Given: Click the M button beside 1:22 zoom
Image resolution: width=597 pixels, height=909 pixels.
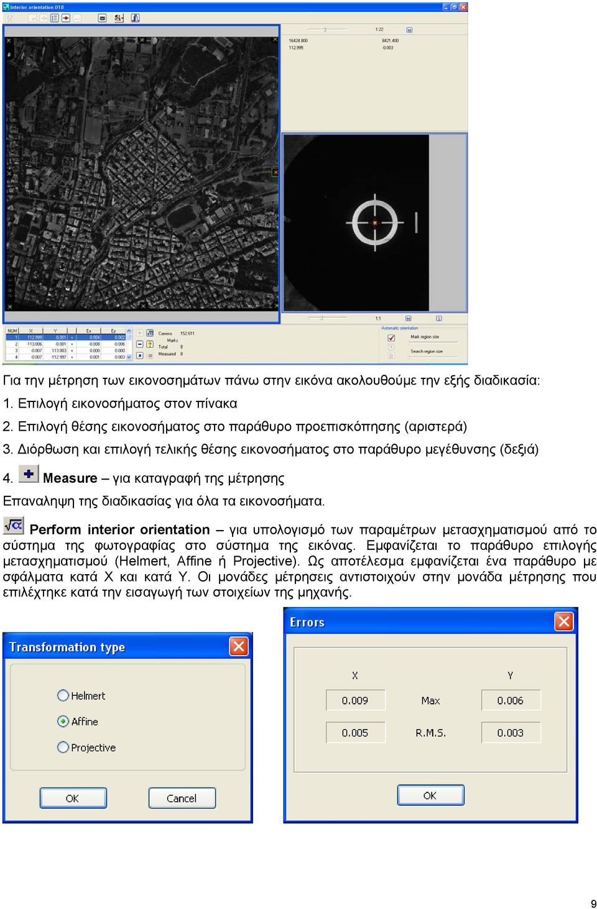Looking at the screenshot, I should click(x=409, y=30).
